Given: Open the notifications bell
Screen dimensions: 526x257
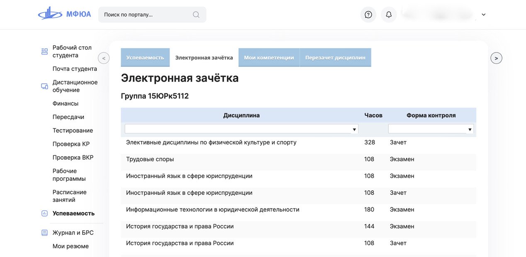Looking at the screenshot, I should click(389, 15).
